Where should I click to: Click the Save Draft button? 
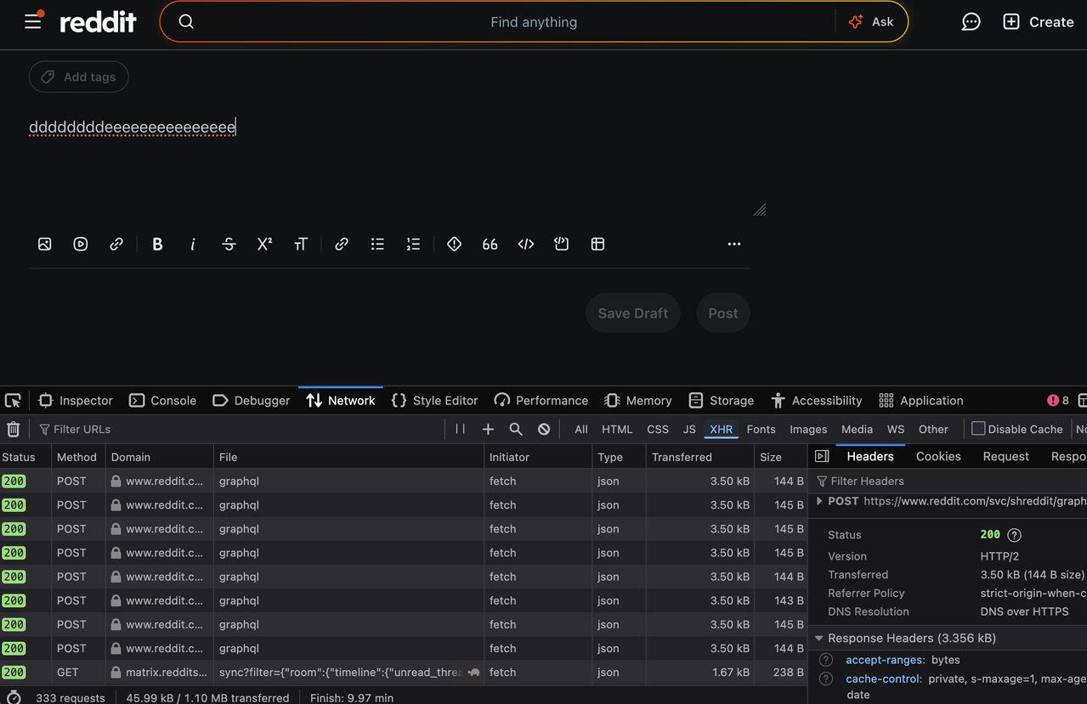point(633,313)
